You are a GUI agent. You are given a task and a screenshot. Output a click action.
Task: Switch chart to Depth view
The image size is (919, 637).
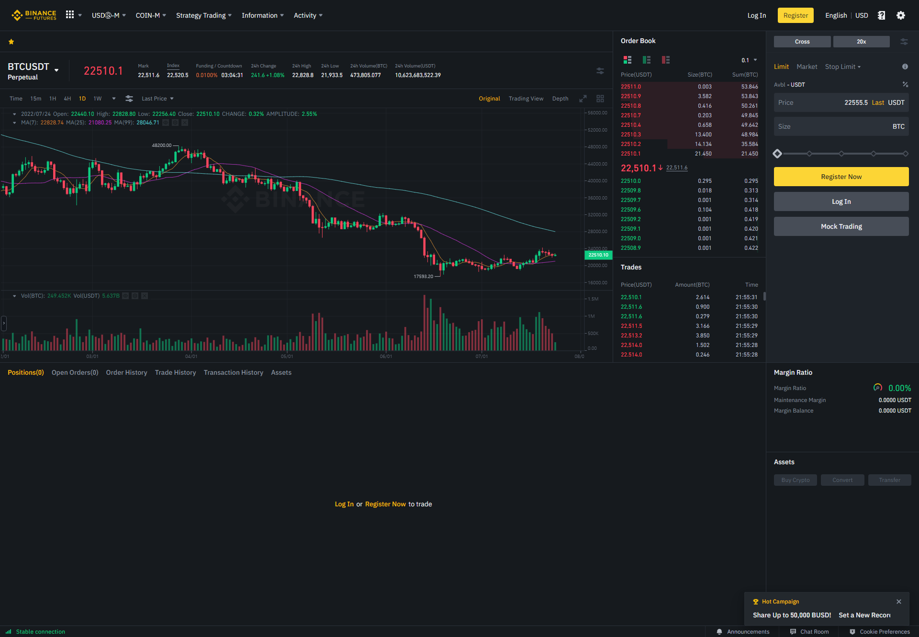[560, 99]
